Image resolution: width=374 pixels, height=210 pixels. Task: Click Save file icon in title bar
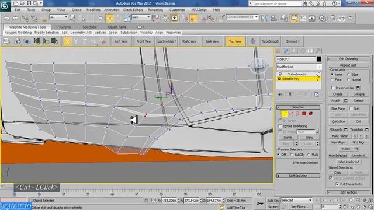[x=29, y=3]
